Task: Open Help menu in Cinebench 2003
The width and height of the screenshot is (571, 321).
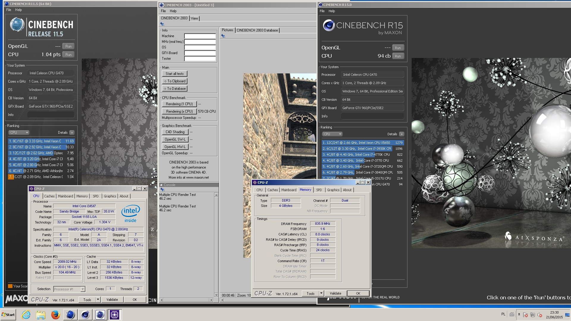Action: tap(173, 11)
